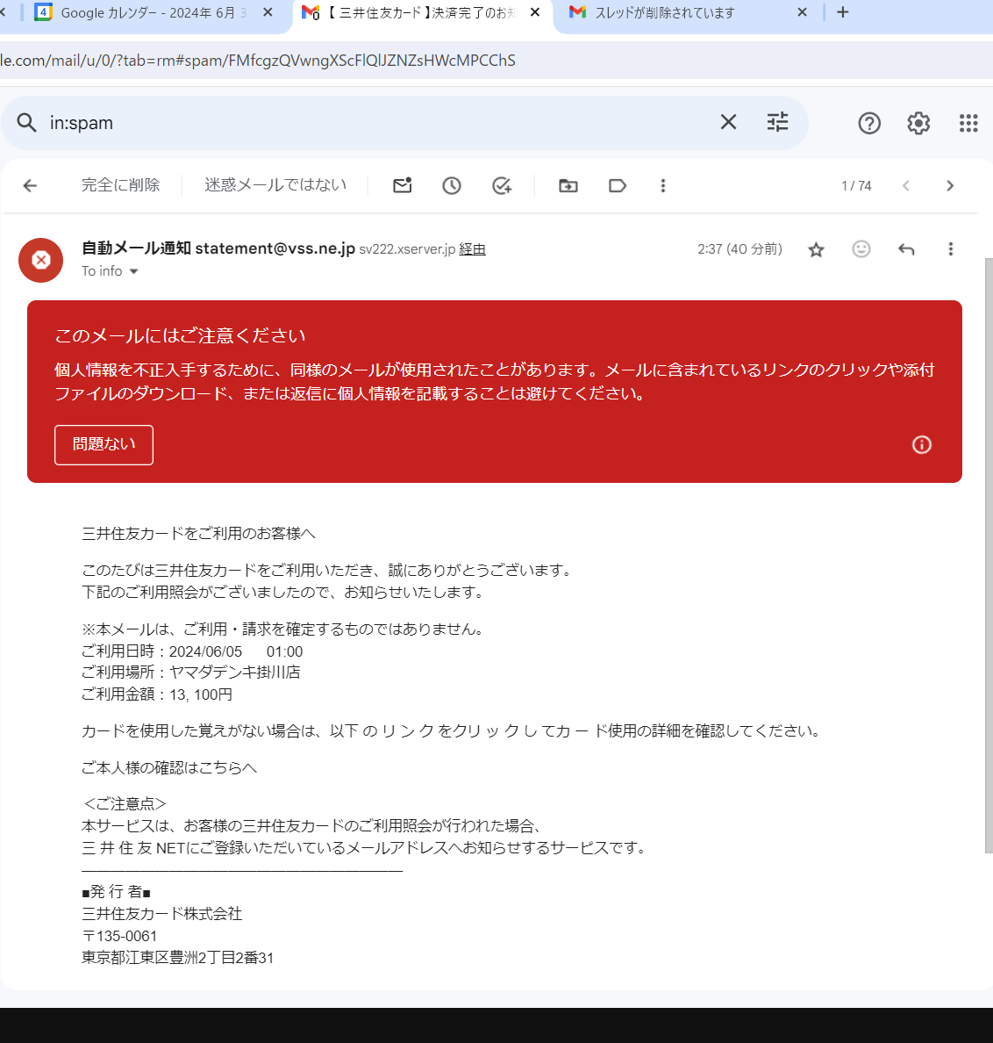993x1043 pixels.
Task: Click the page vertical scrollbar
Action: (x=989, y=556)
